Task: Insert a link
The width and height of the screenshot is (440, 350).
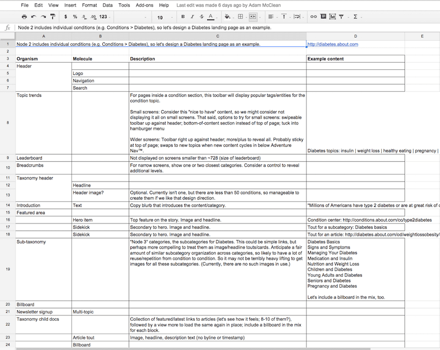Action: pyautogui.click(x=313, y=17)
